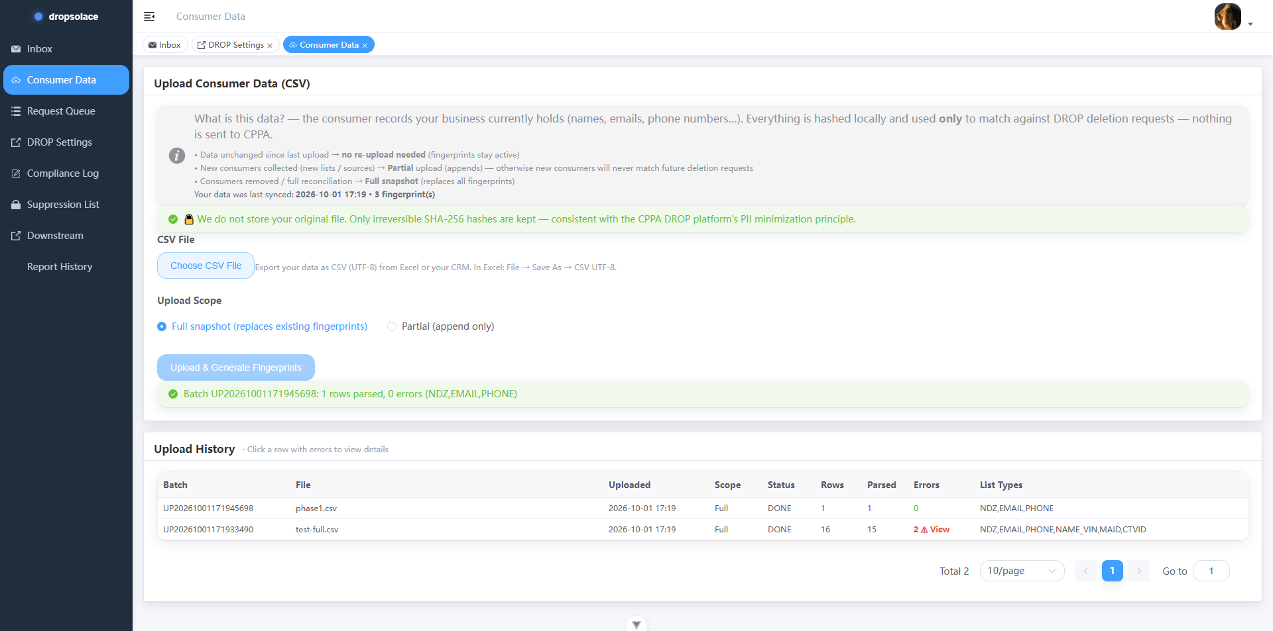The width and height of the screenshot is (1273, 631).
Task: Click the Consumer Data breadcrumb title
Action: point(211,17)
